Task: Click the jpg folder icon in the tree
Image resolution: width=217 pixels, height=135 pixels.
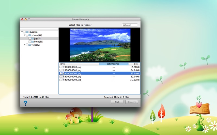Action: (33, 38)
